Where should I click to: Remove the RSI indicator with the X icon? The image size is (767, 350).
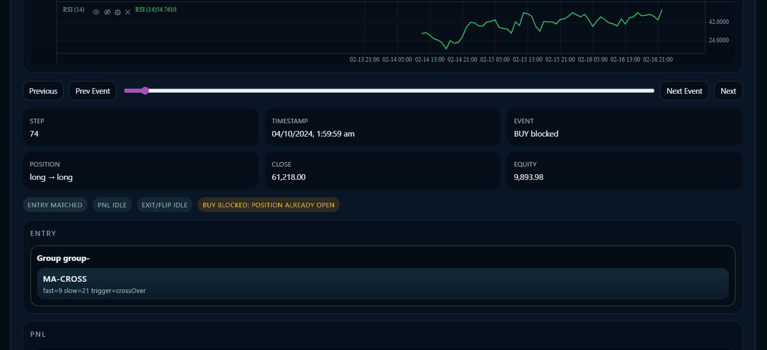[128, 12]
